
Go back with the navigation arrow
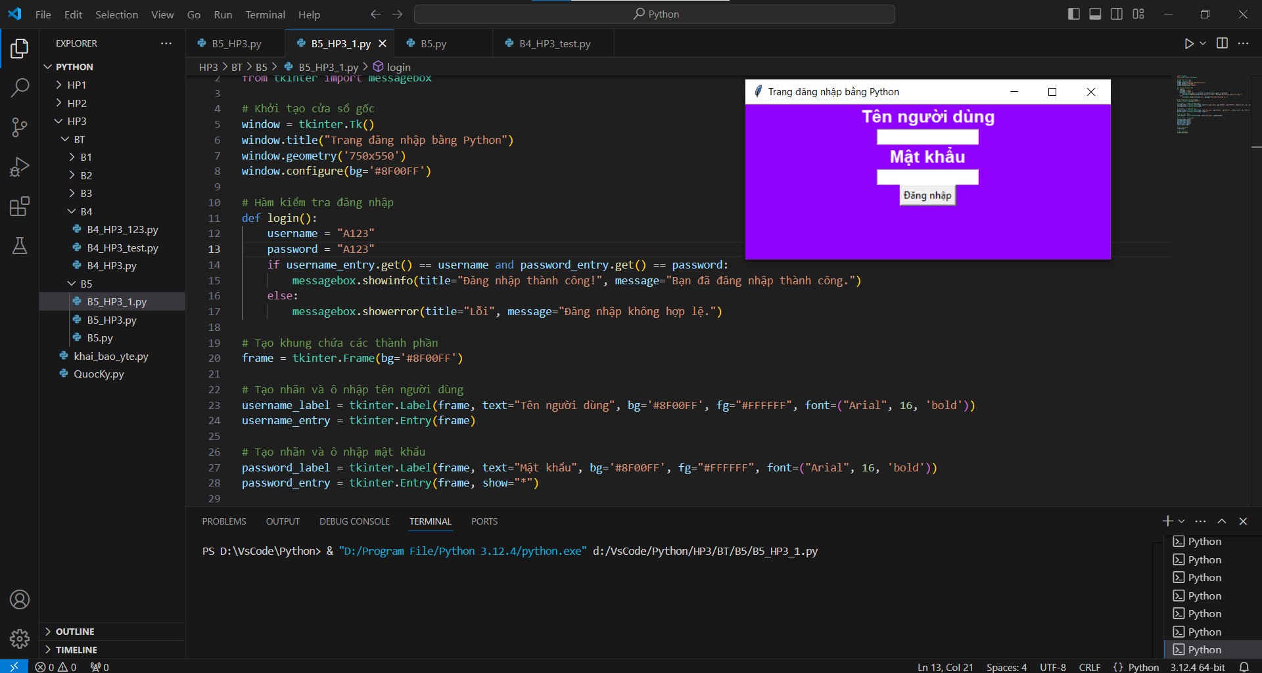[x=375, y=14]
